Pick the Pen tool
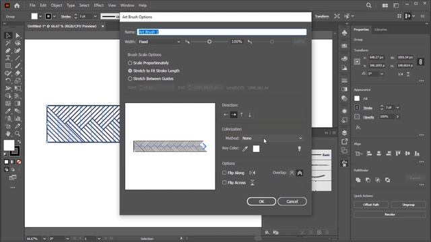Image resolution: width=431 pixels, height=242 pixels. coord(8,51)
